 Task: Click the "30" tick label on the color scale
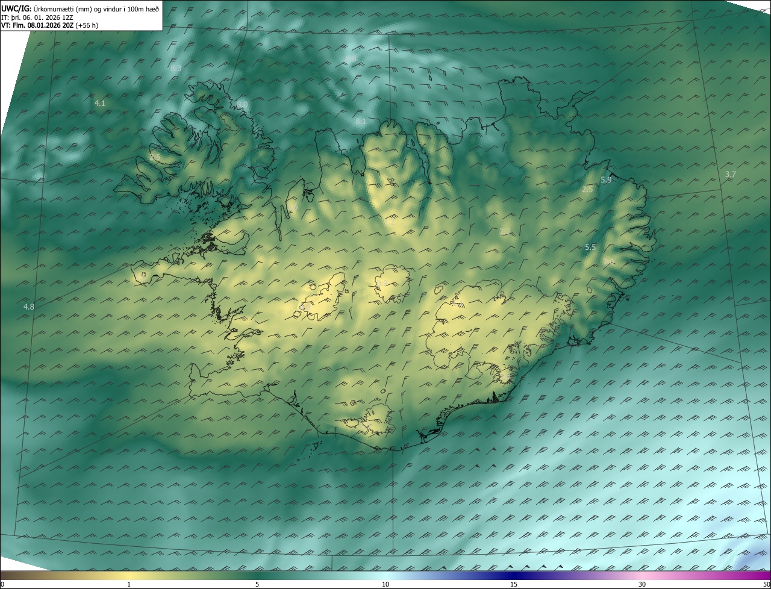pos(642,584)
